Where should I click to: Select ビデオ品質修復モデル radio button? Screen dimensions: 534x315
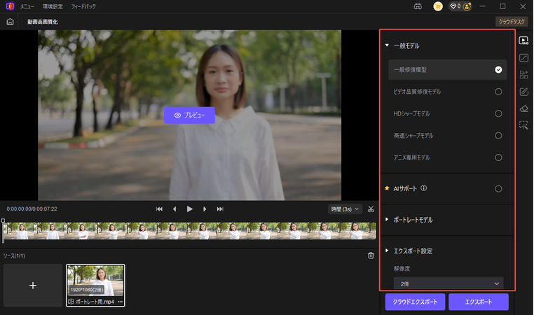click(498, 92)
